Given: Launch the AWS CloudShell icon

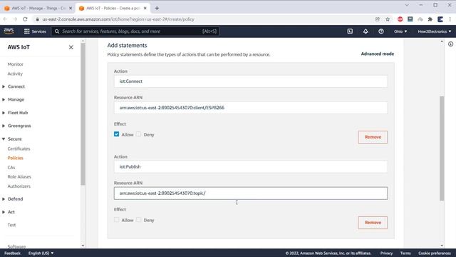Looking at the screenshot, I should [x=350, y=31].
